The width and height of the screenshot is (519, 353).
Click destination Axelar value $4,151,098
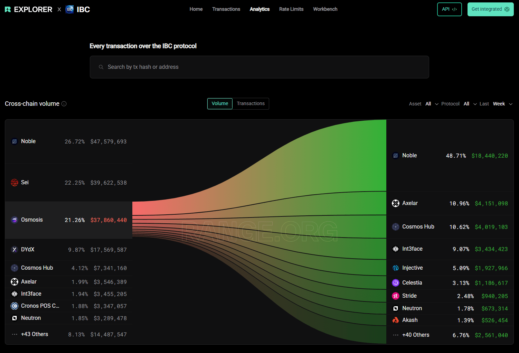(x=491, y=204)
